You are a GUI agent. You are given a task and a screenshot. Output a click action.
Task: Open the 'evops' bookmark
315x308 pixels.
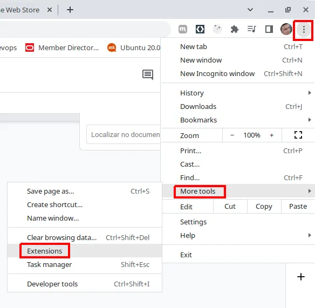(8, 47)
